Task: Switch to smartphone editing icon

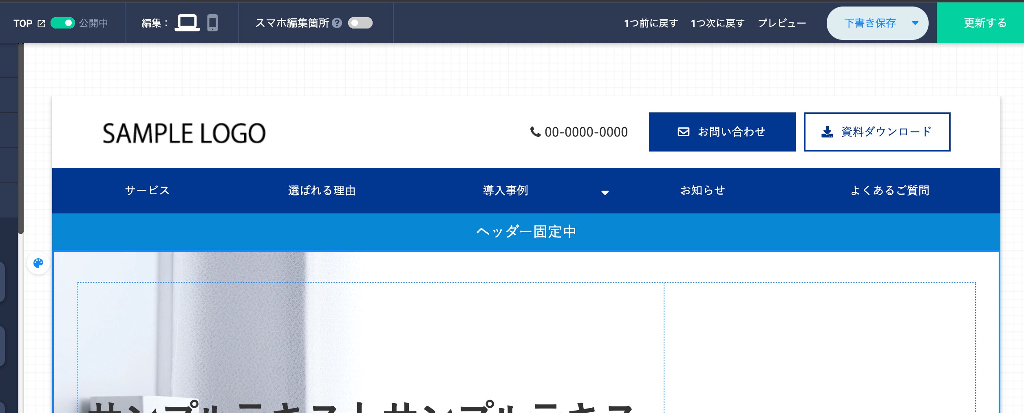Action: click(x=212, y=23)
